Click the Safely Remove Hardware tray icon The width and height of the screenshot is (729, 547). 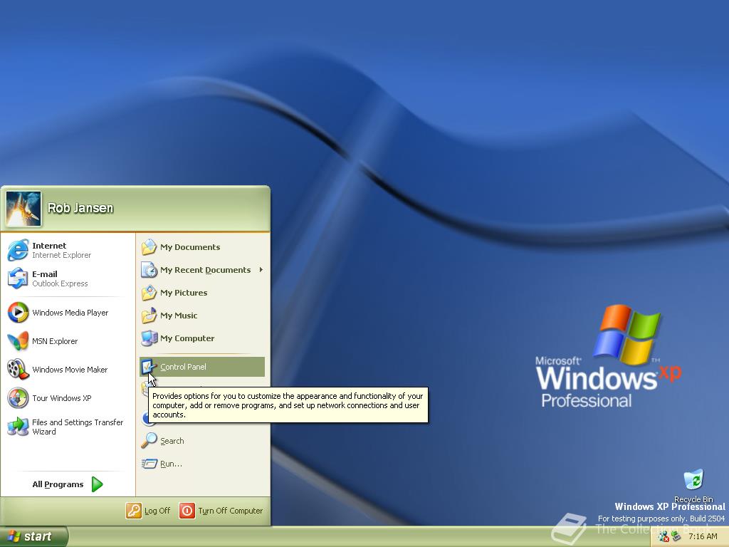click(x=676, y=537)
